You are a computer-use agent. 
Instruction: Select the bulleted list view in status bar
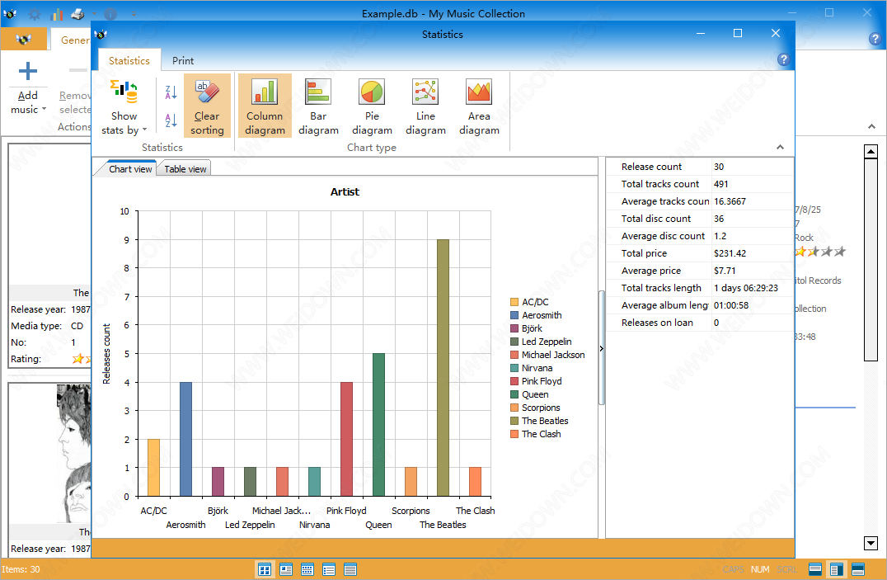329,569
